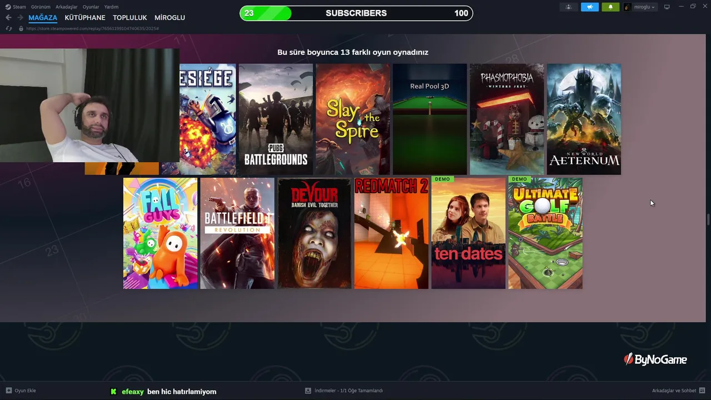Open Arkadaşlar ve Sohbet

click(x=674, y=391)
